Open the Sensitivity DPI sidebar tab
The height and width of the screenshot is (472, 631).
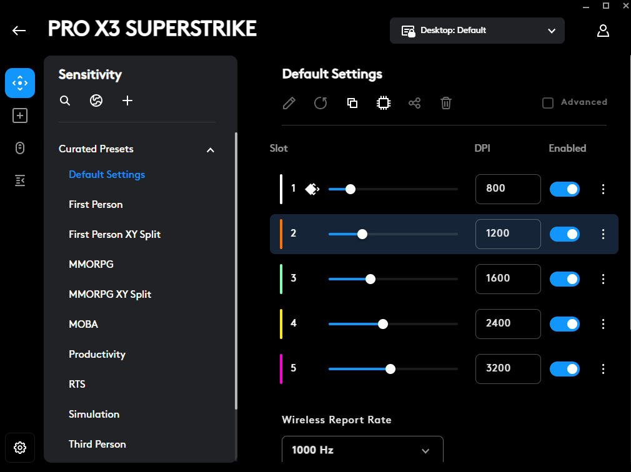[20, 83]
